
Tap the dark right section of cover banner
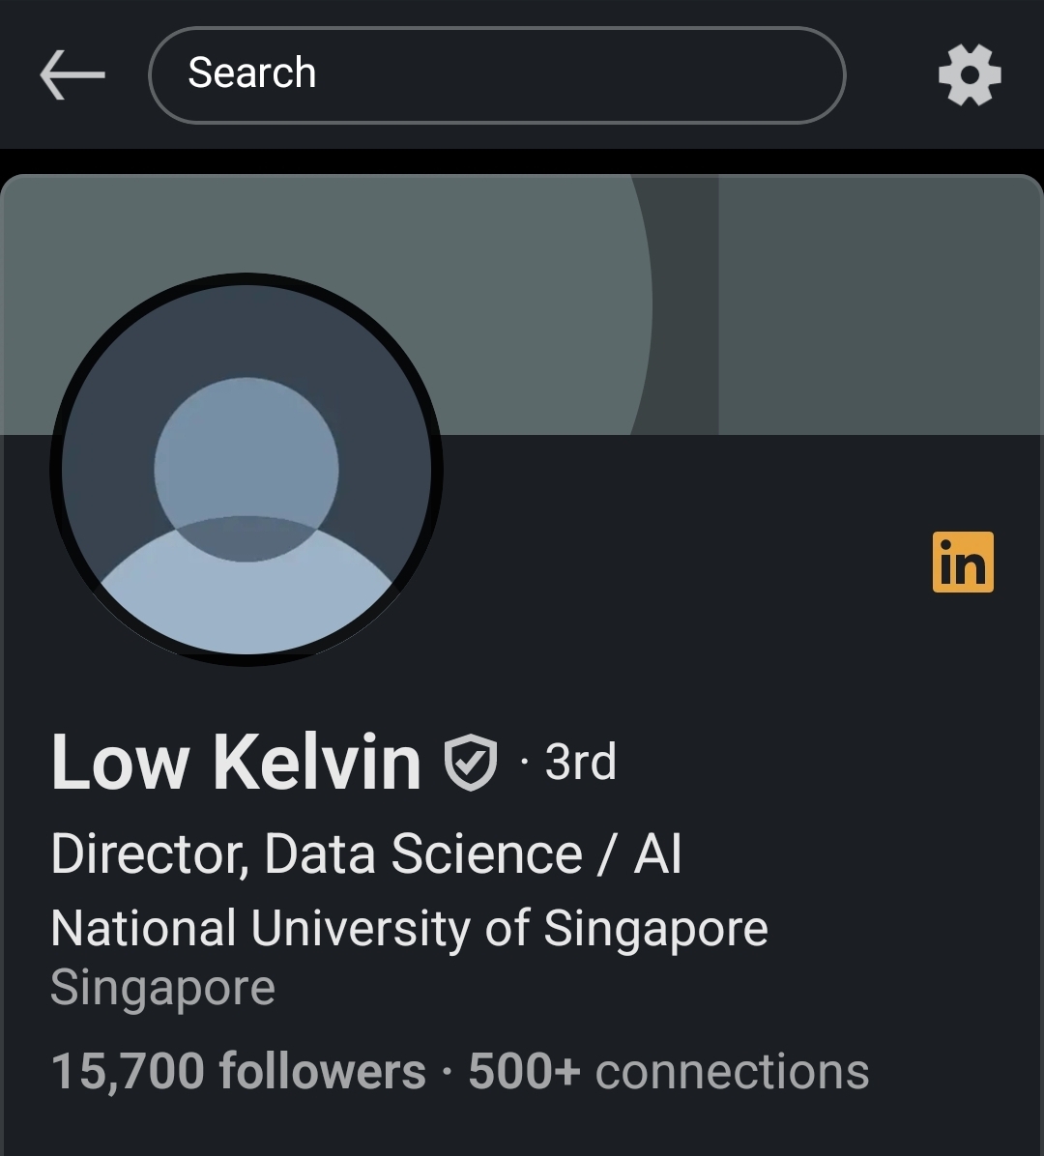tap(880, 304)
